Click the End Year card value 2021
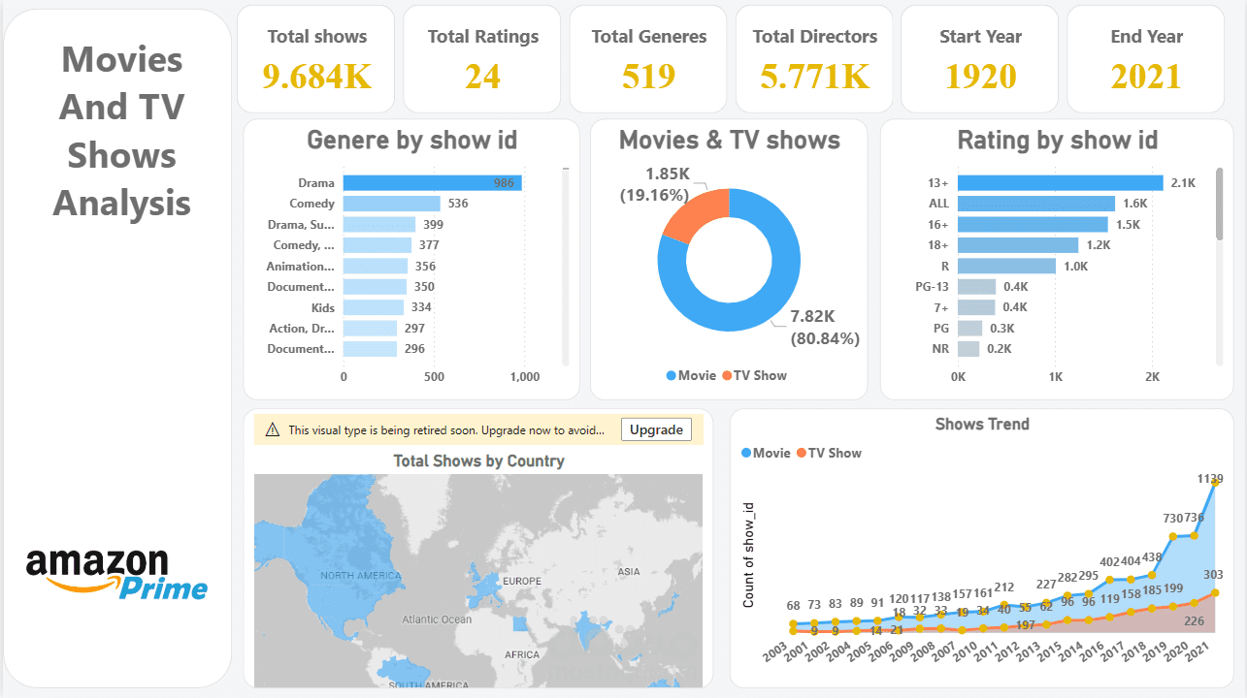1247x698 pixels. (1147, 76)
